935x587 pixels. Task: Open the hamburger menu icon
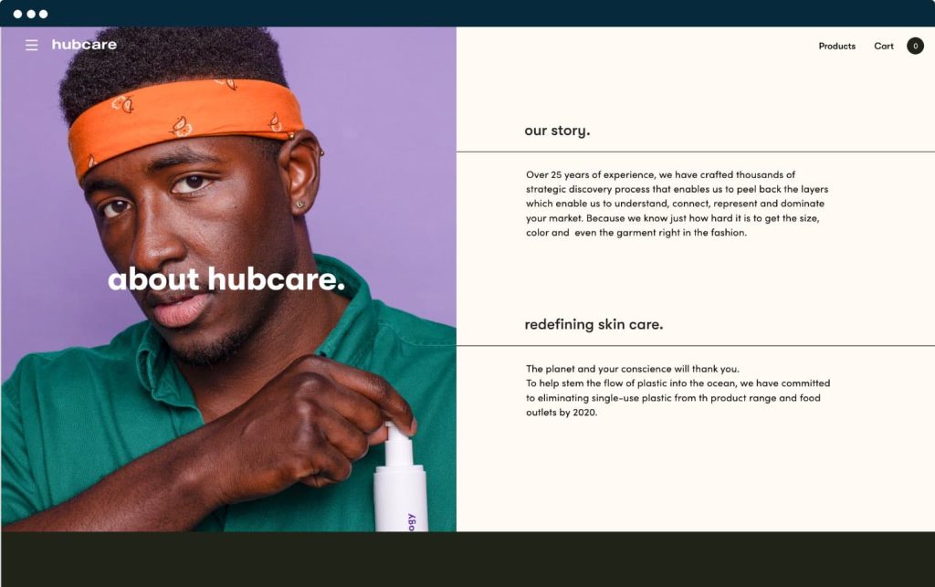(32, 46)
